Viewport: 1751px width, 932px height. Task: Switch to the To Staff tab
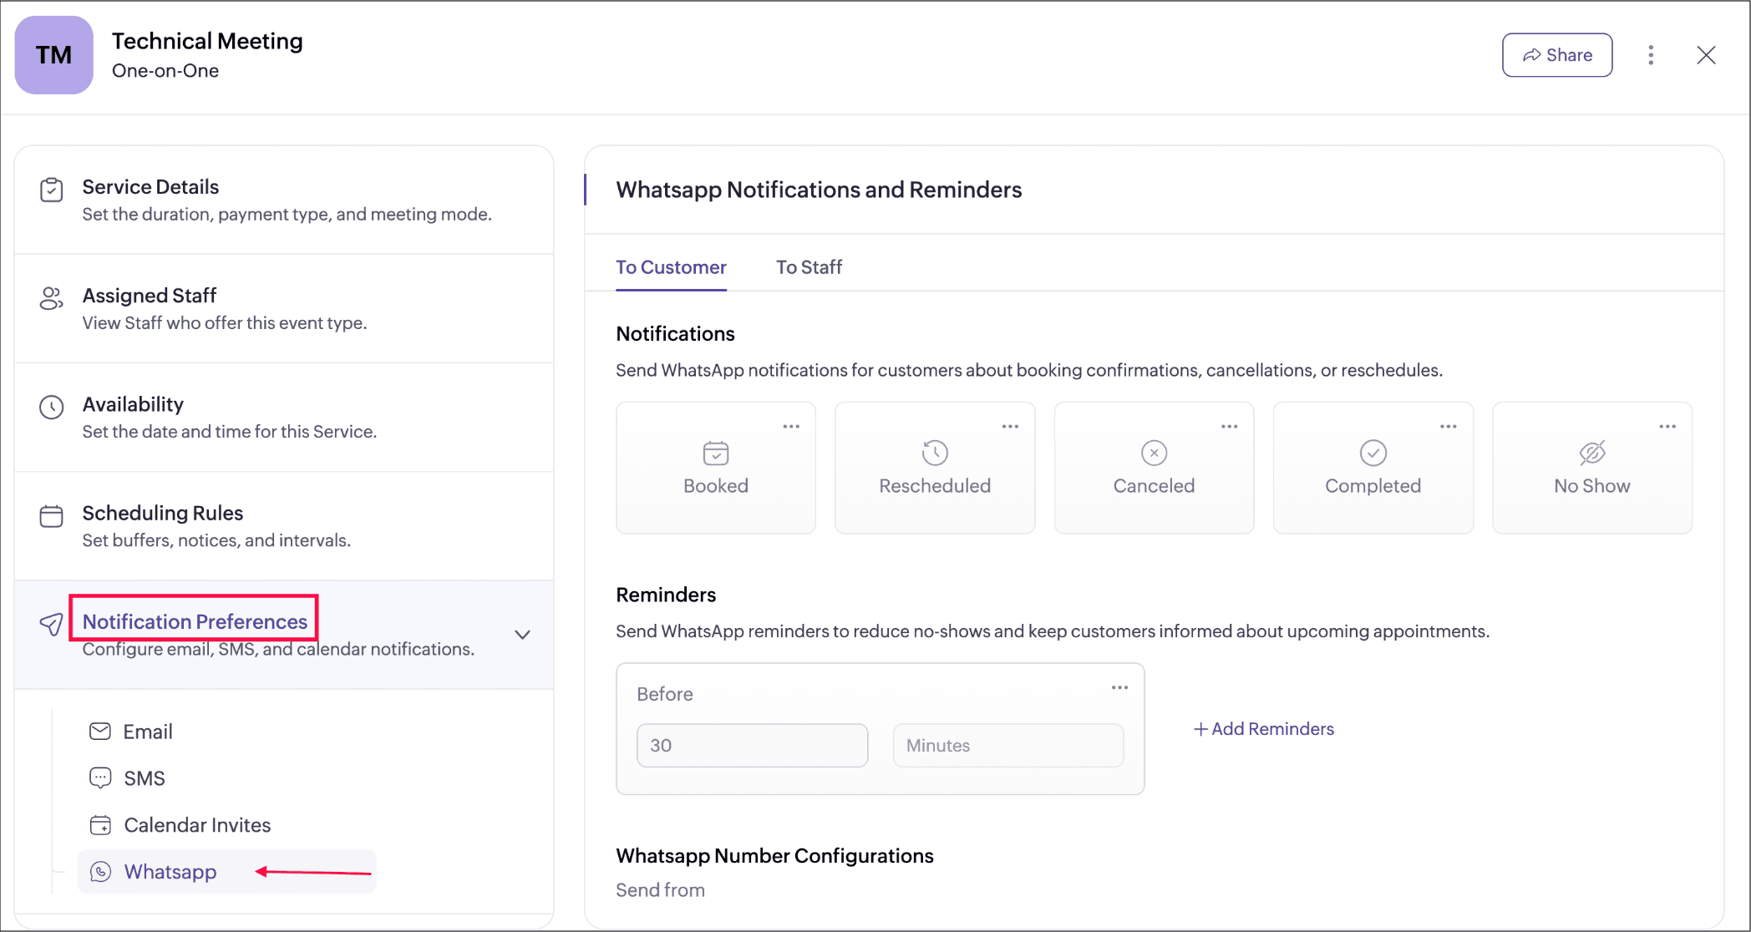pos(809,267)
